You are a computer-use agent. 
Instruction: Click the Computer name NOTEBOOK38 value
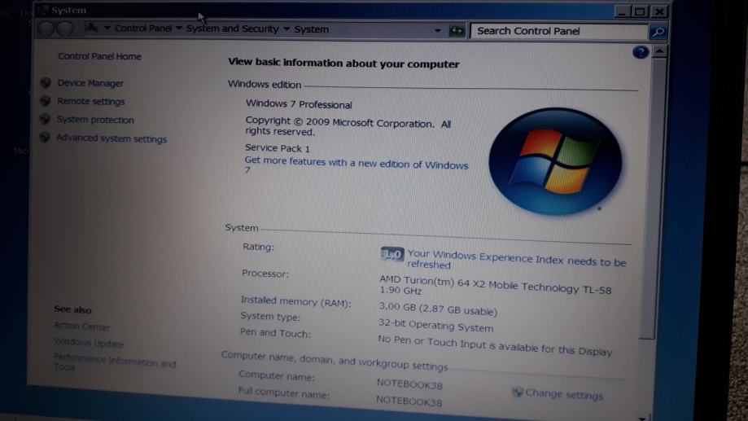point(409,384)
